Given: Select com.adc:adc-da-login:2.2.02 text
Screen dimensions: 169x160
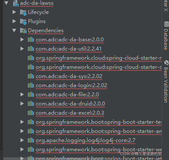Looking at the screenshot, I should click(x=71, y=85).
